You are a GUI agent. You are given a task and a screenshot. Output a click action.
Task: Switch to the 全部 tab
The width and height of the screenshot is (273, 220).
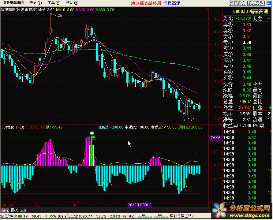(x=24, y=210)
